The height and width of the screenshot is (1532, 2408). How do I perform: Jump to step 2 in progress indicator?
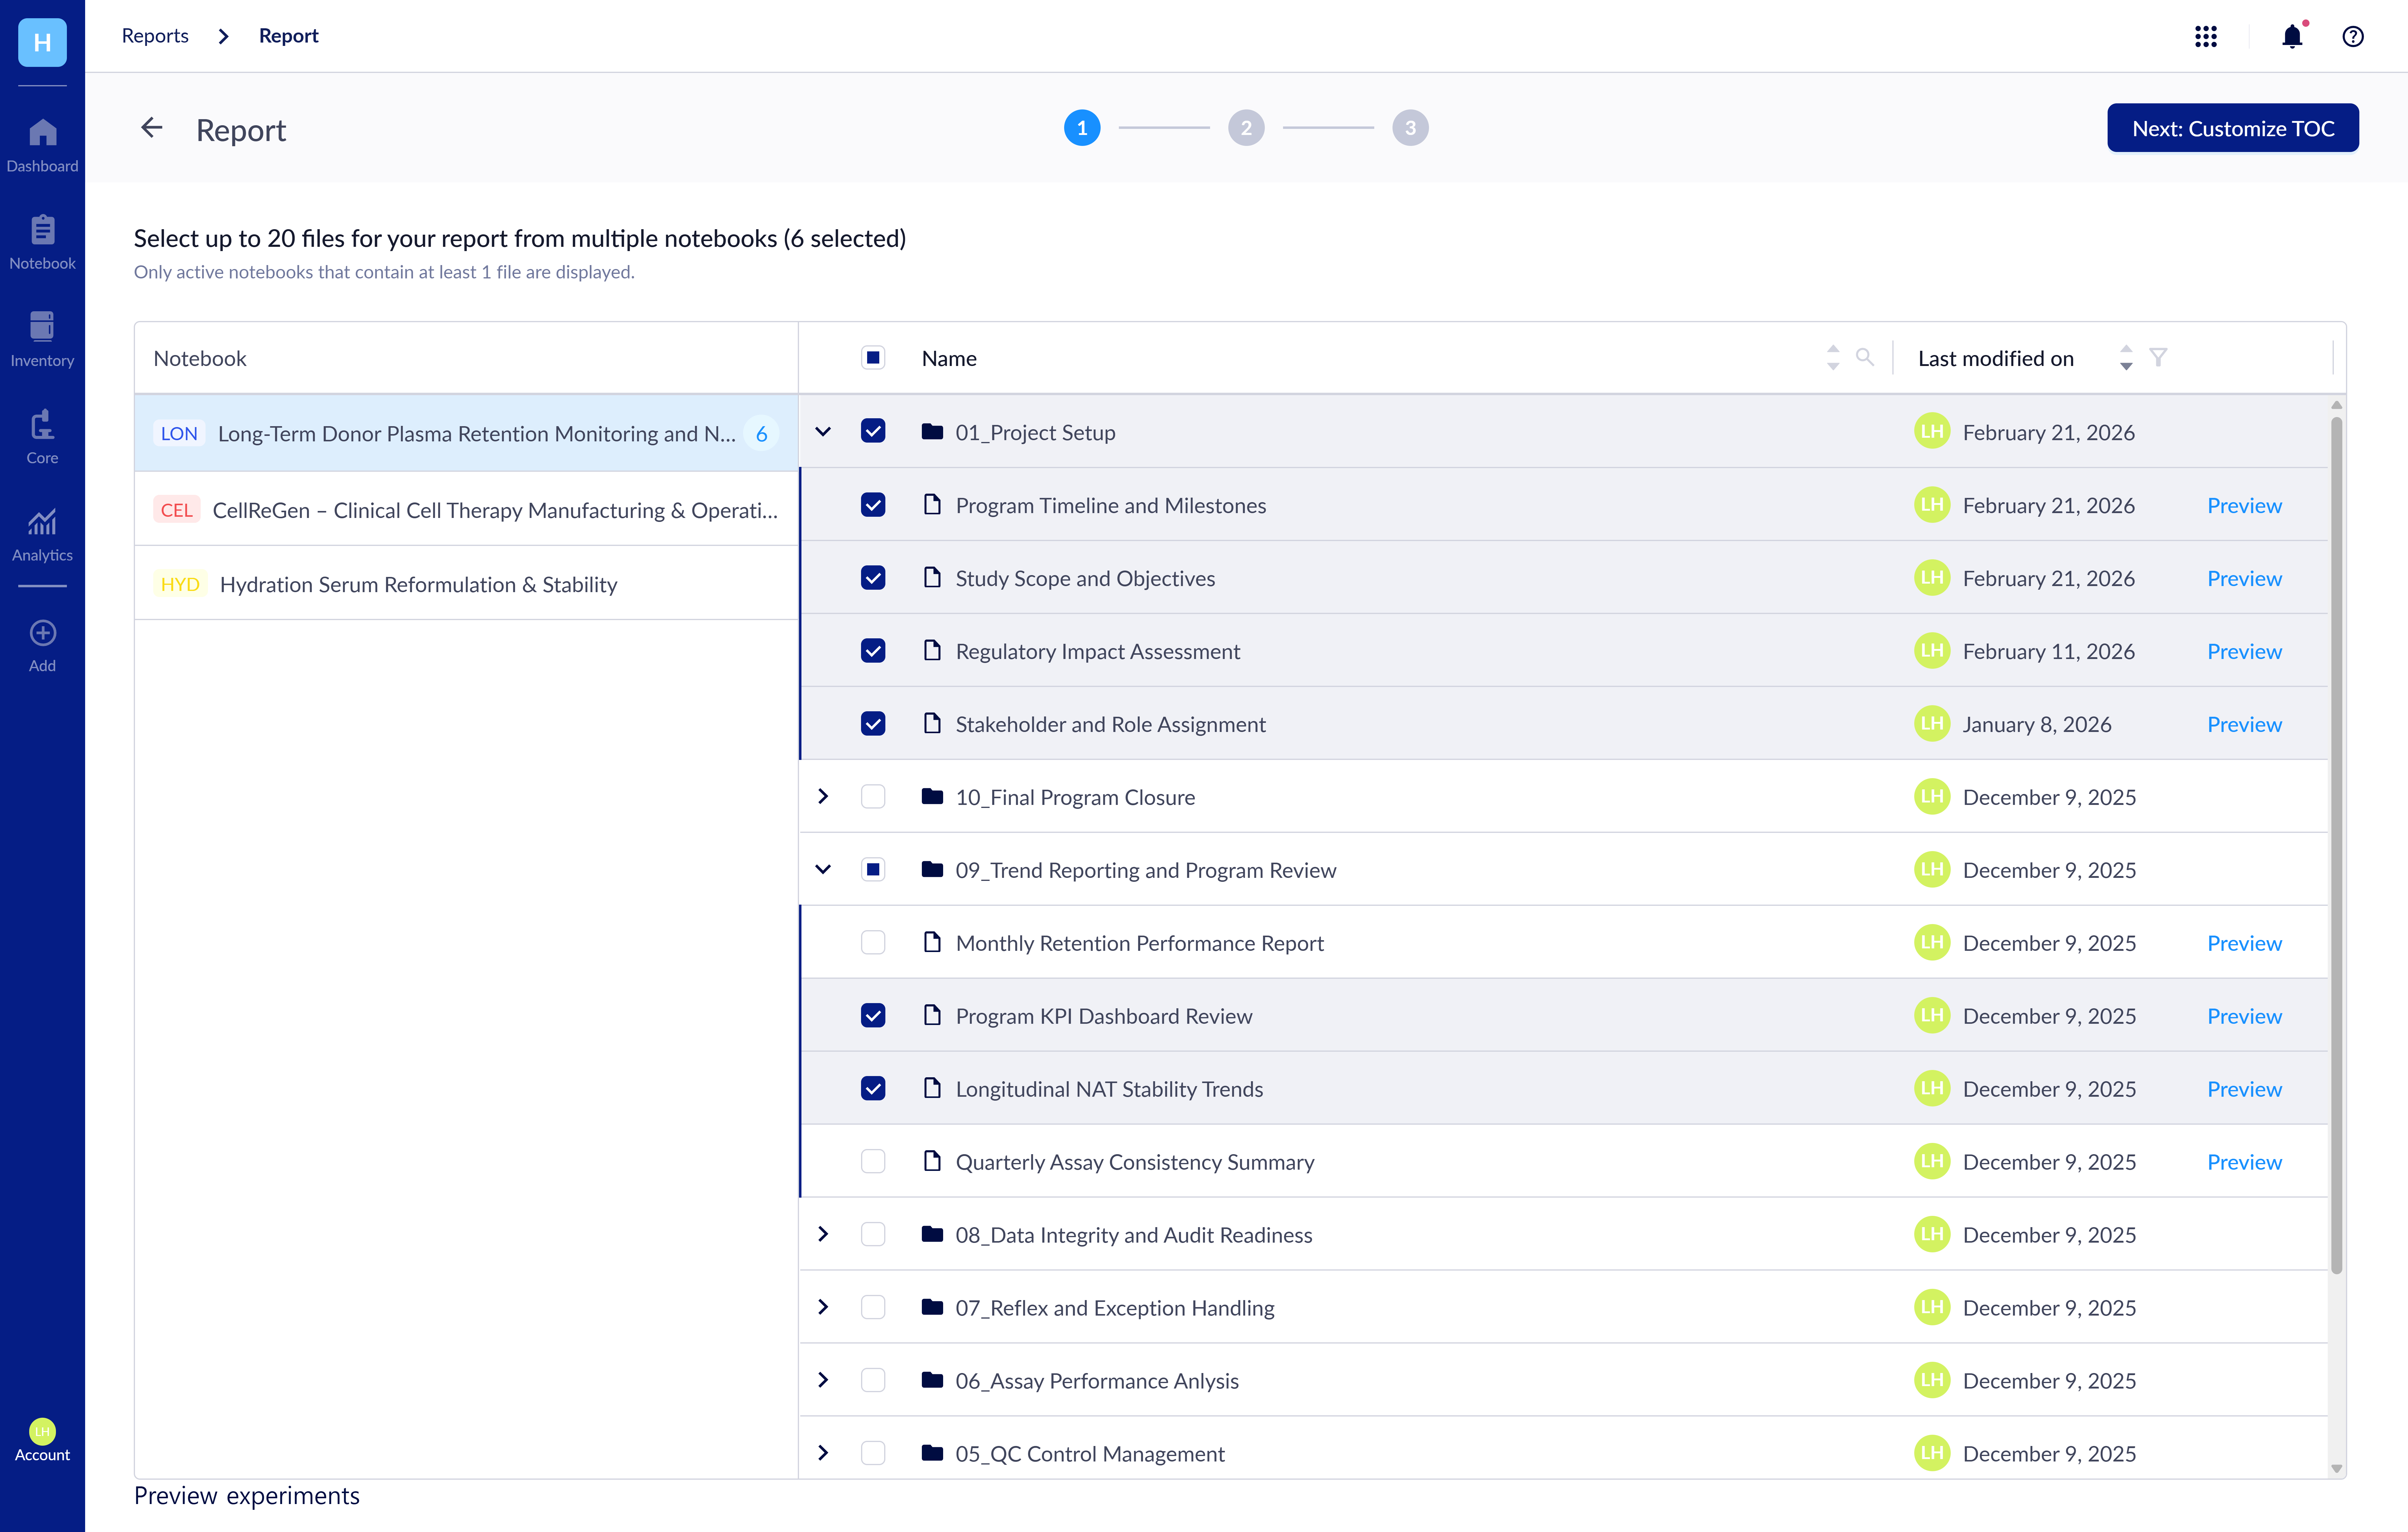pos(1246,128)
